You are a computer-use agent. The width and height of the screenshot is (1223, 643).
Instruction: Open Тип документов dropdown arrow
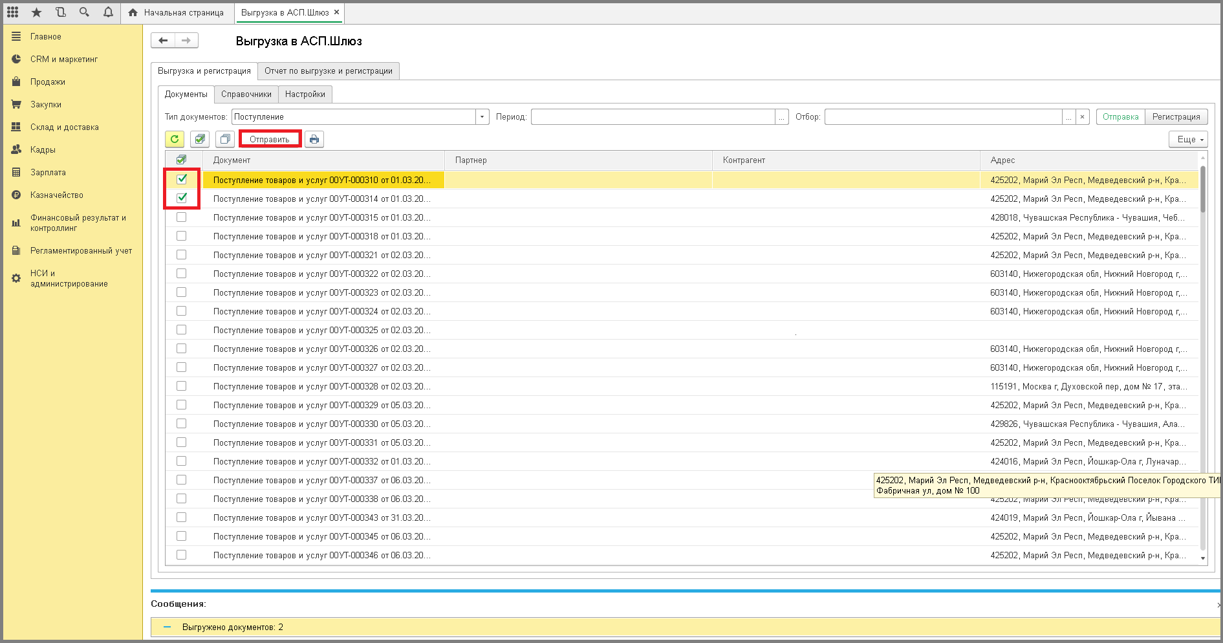(x=482, y=117)
